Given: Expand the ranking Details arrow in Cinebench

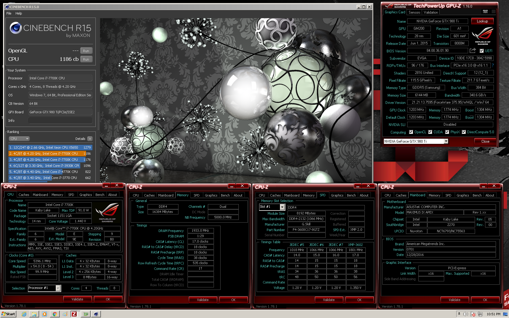Looking at the screenshot, I should 90,139.
